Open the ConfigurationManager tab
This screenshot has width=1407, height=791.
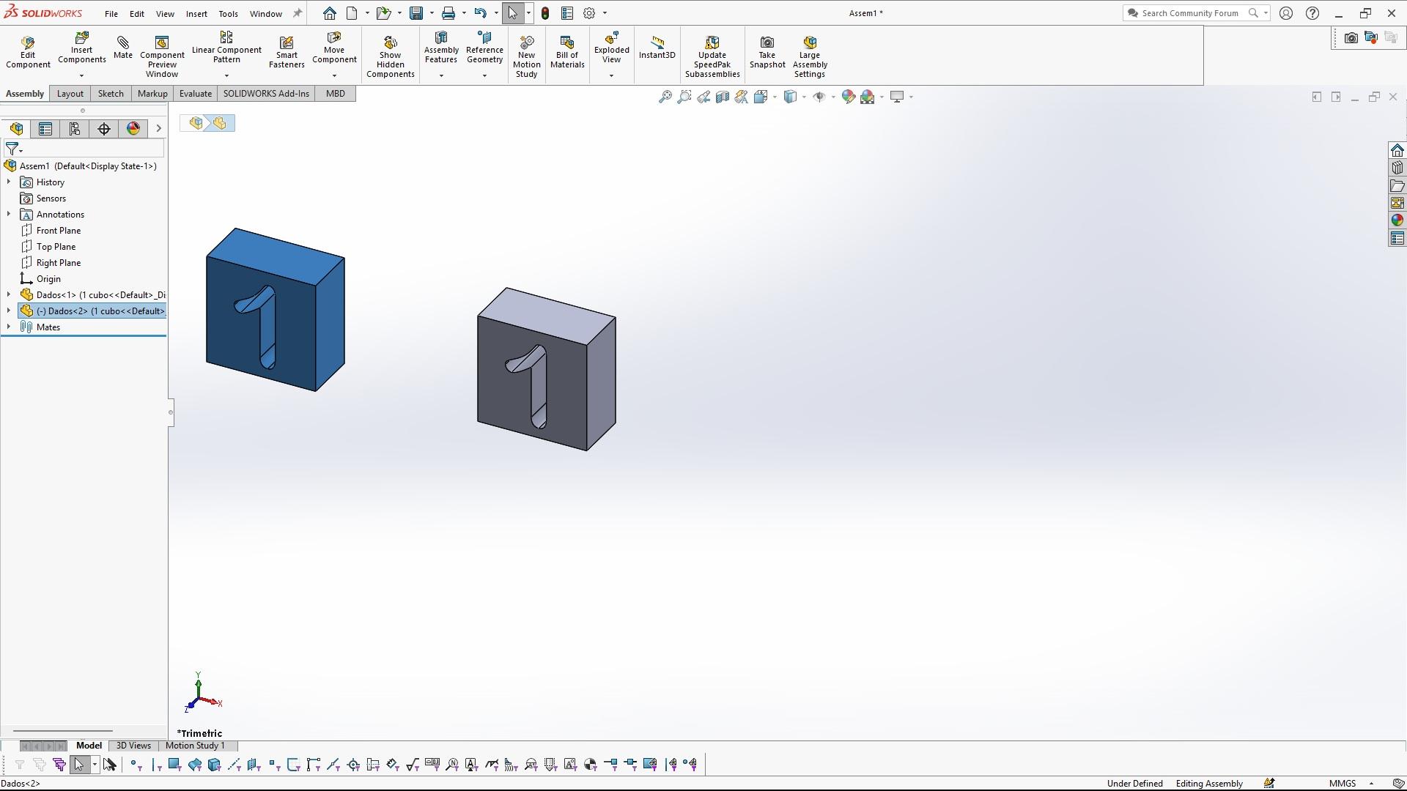coord(75,129)
